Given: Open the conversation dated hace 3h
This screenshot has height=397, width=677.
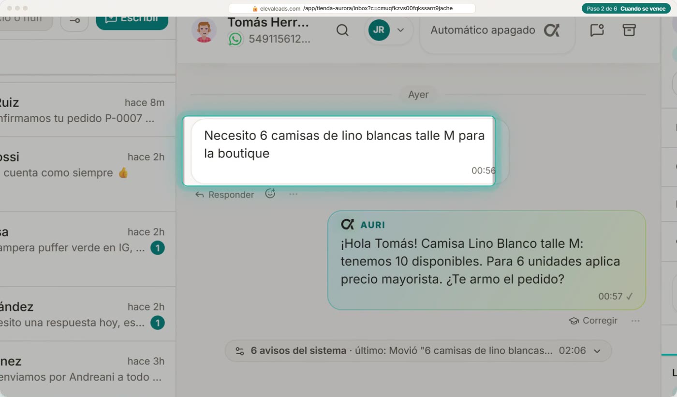Looking at the screenshot, I should point(88,369).
